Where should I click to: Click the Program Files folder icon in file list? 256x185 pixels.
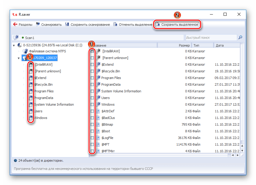click(x=98, y=78)
